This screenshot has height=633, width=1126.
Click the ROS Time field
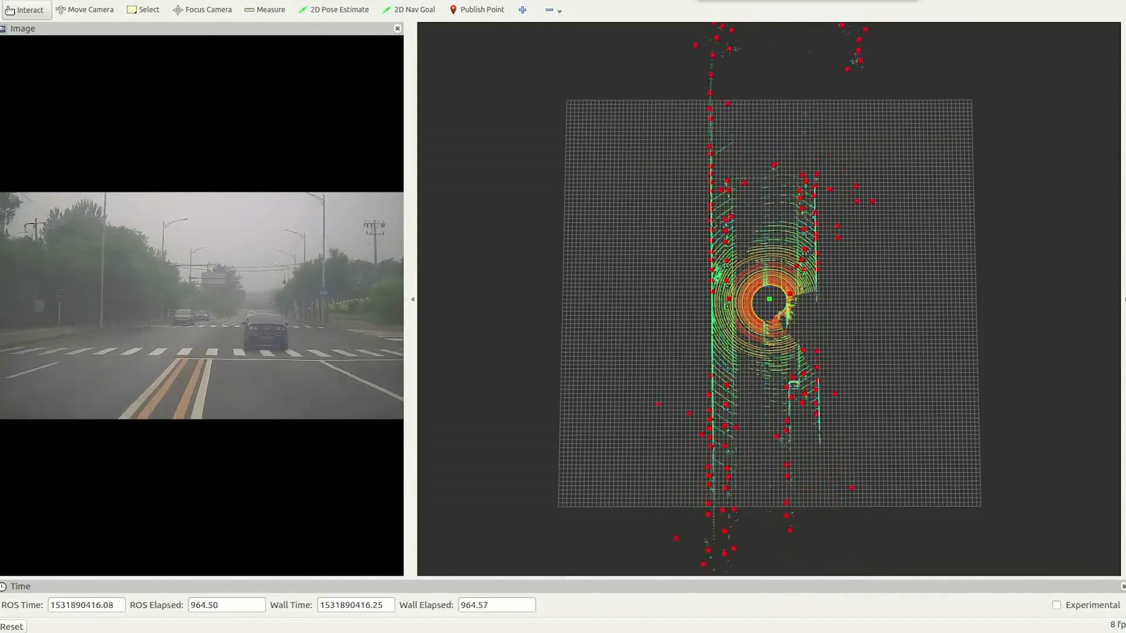point(86,605)
